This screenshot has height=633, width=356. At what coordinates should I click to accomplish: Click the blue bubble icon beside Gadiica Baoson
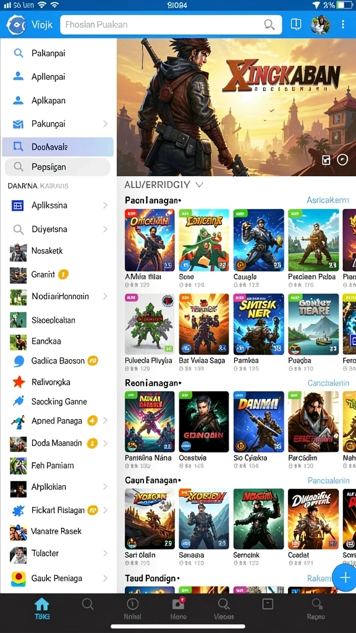[18, 361]
